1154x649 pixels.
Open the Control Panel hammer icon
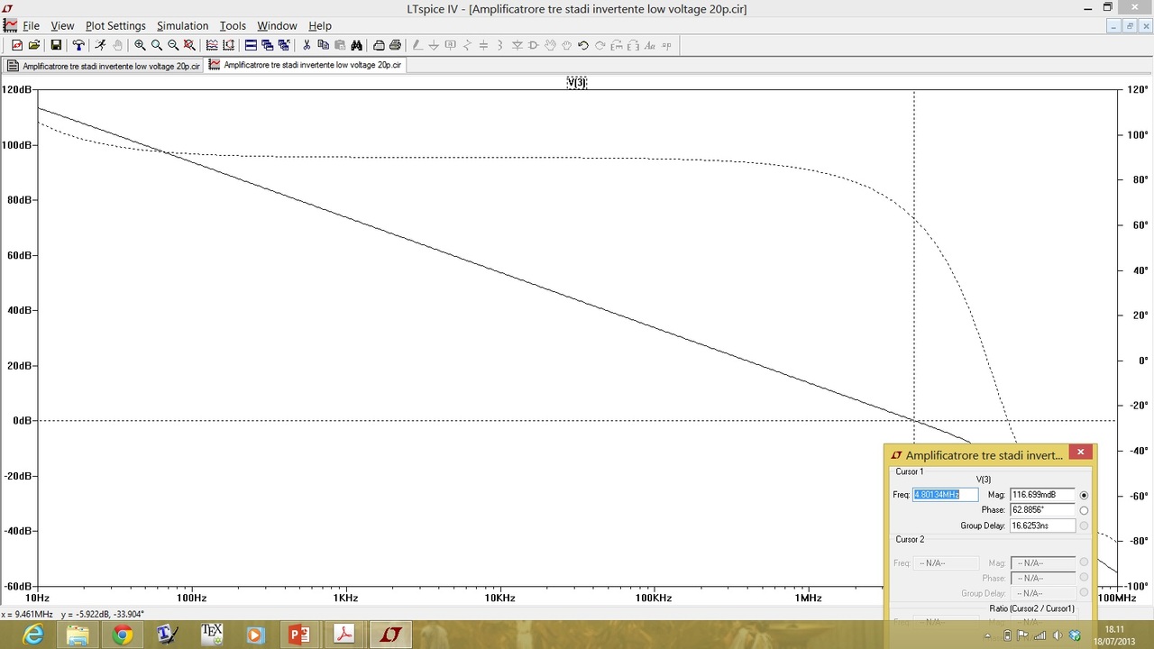[x=78, y=45]
